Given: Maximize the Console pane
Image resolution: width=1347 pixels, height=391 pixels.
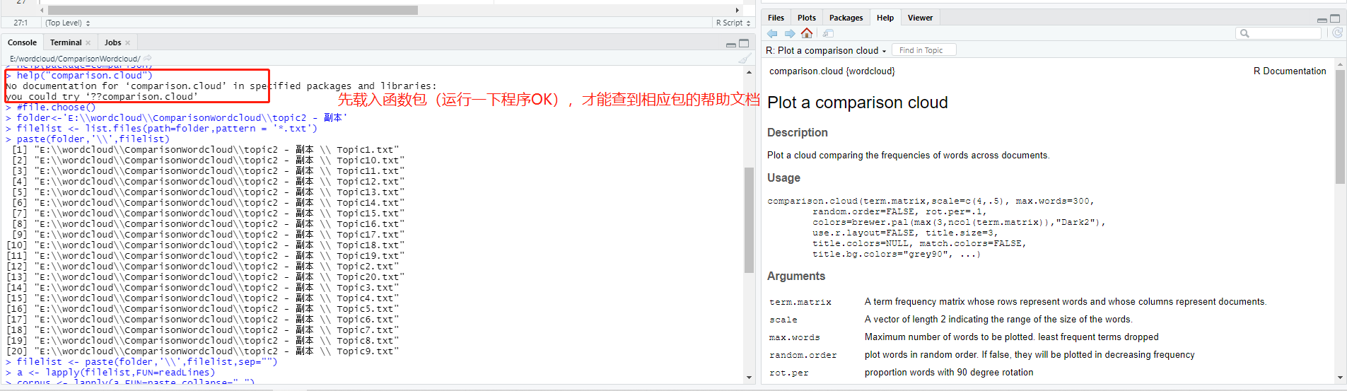Looking at the screenshot, I should point(744,44).
